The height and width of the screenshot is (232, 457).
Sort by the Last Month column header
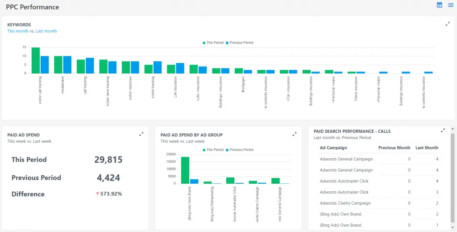click(x=427, y=148)
